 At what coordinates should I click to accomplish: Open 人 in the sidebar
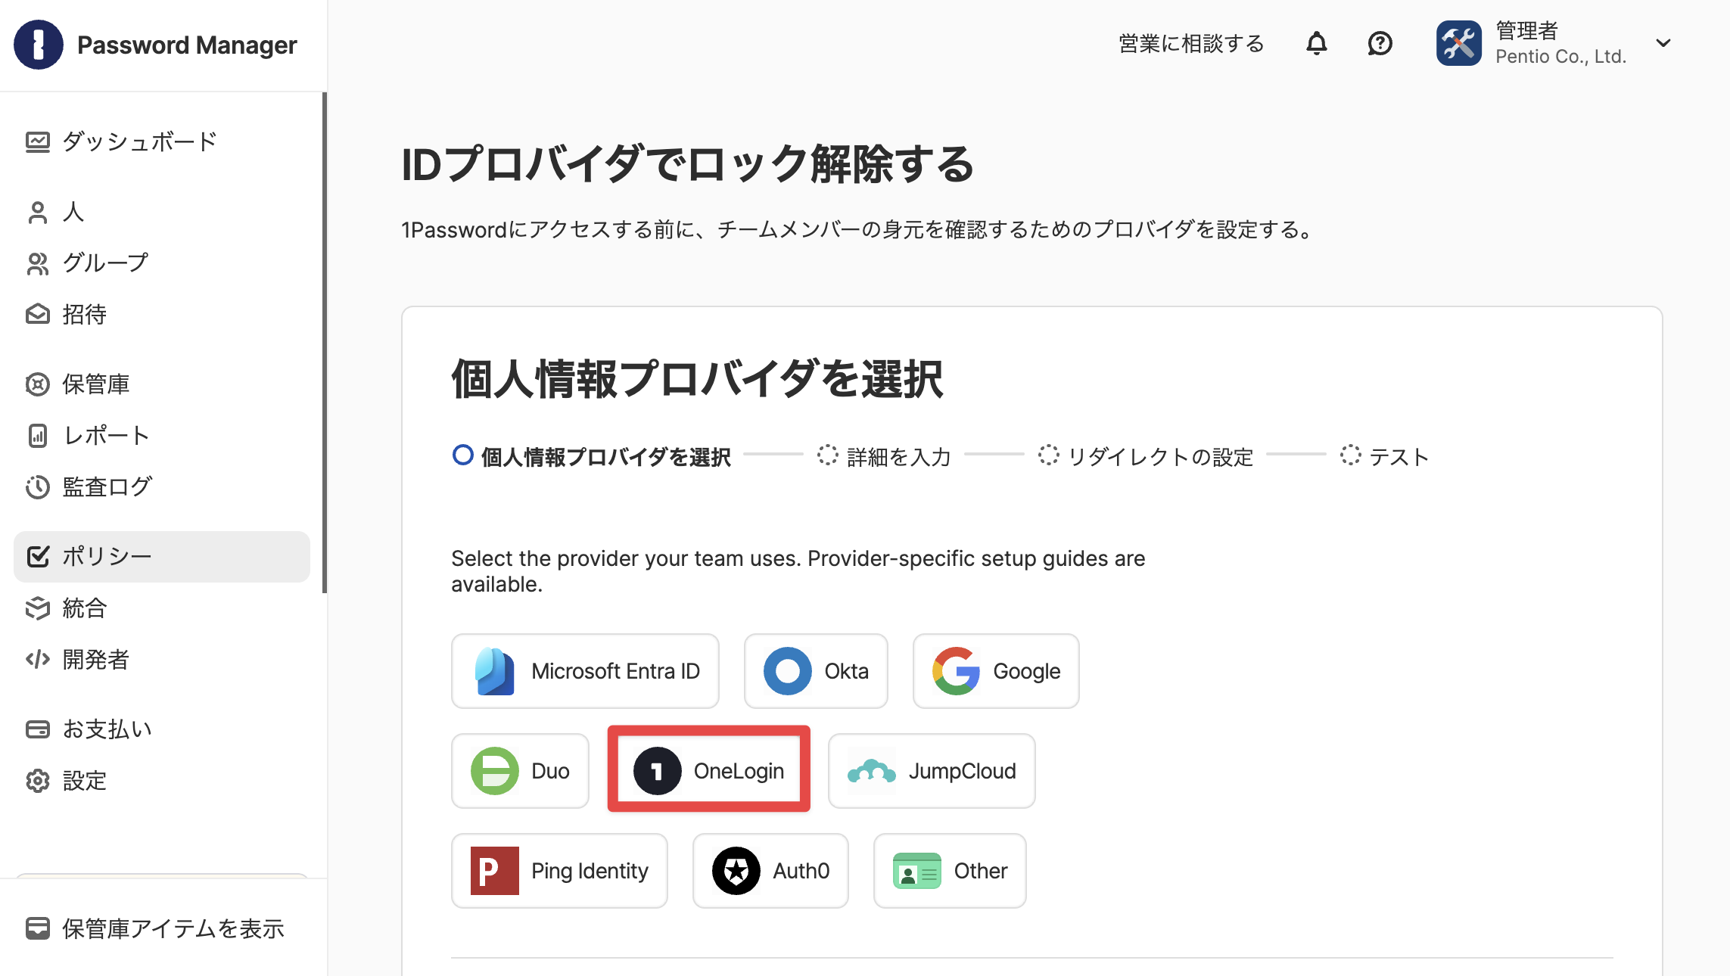coord(162,212)
